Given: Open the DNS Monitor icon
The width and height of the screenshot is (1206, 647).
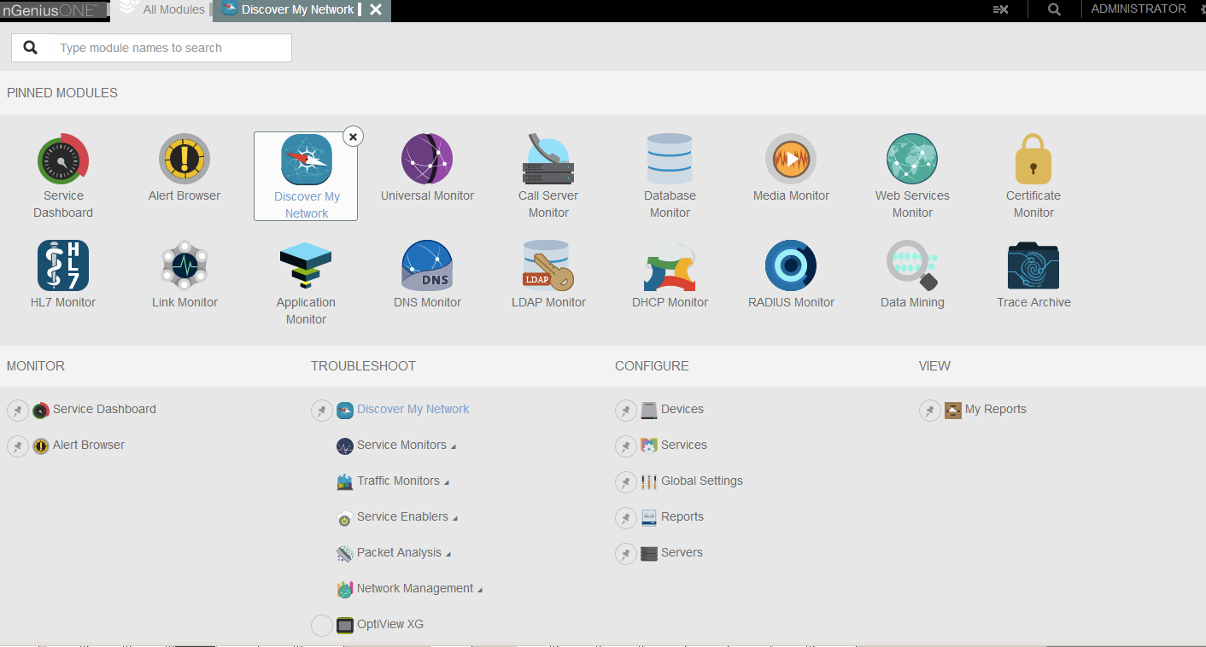Looking at the screenshot, I should click(x=427, y=266).
